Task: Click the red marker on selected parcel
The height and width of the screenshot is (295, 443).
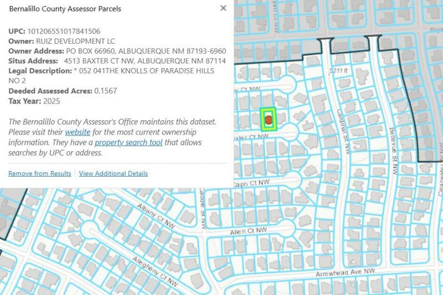Action: pos(268,119)
